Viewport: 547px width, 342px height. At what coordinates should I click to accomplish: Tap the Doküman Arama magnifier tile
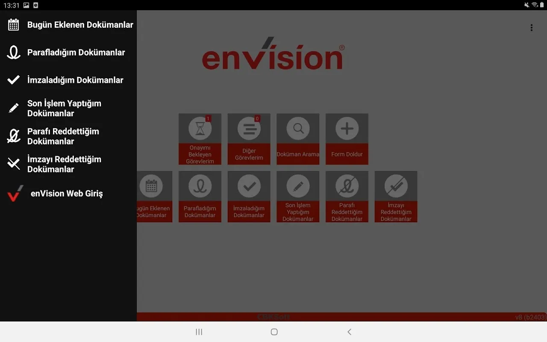point(298,139)
